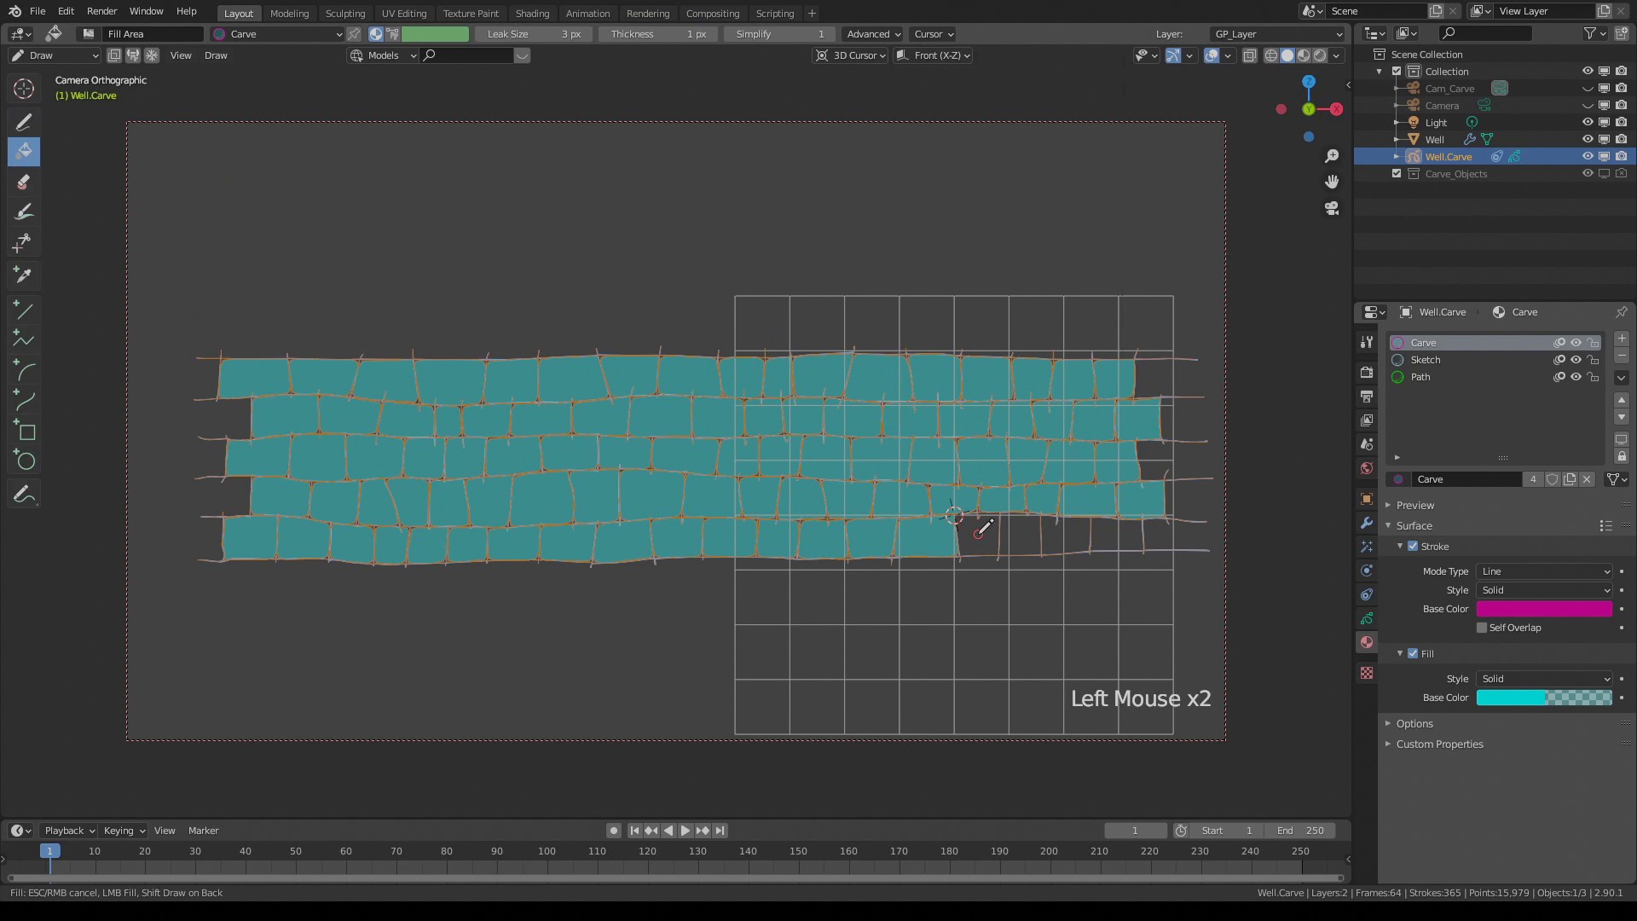This screenshot has width=1637, height=921.
Task: Hide the Well object in outliner
Action: coord(1588,139)
